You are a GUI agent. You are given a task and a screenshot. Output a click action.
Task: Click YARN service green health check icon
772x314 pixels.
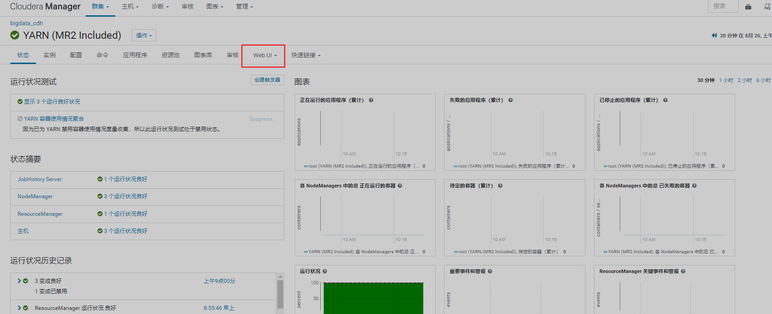15,35
